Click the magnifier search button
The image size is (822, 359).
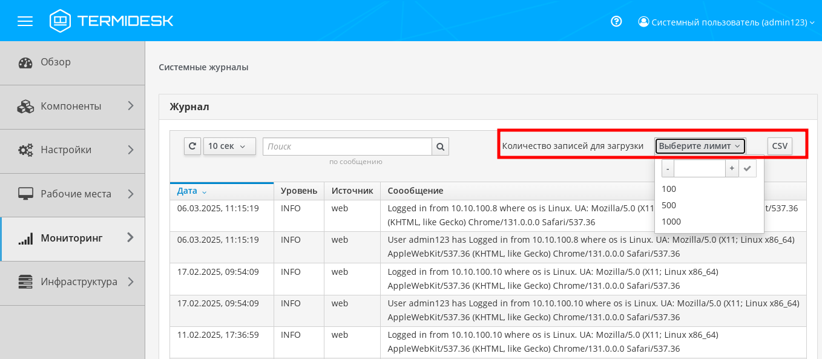(440, 147)
